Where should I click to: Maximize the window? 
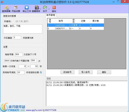(x=118, y=1)
